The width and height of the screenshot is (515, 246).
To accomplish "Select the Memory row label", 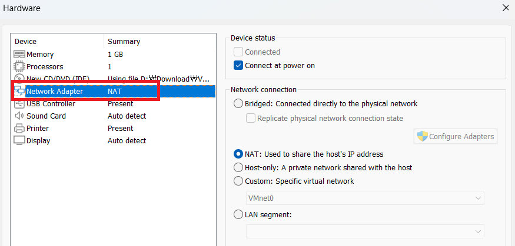I will [40, 55].
